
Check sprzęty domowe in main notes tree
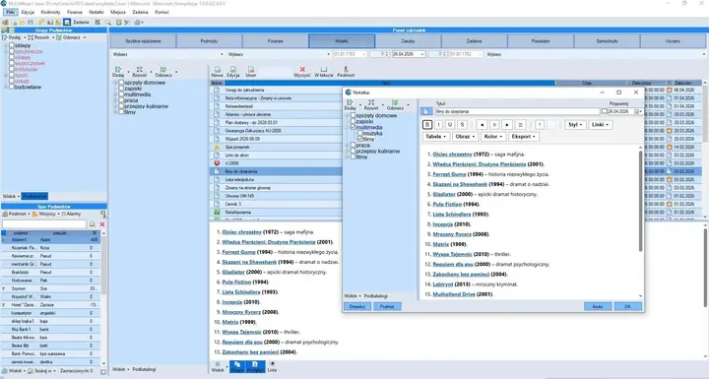(121, 83)
